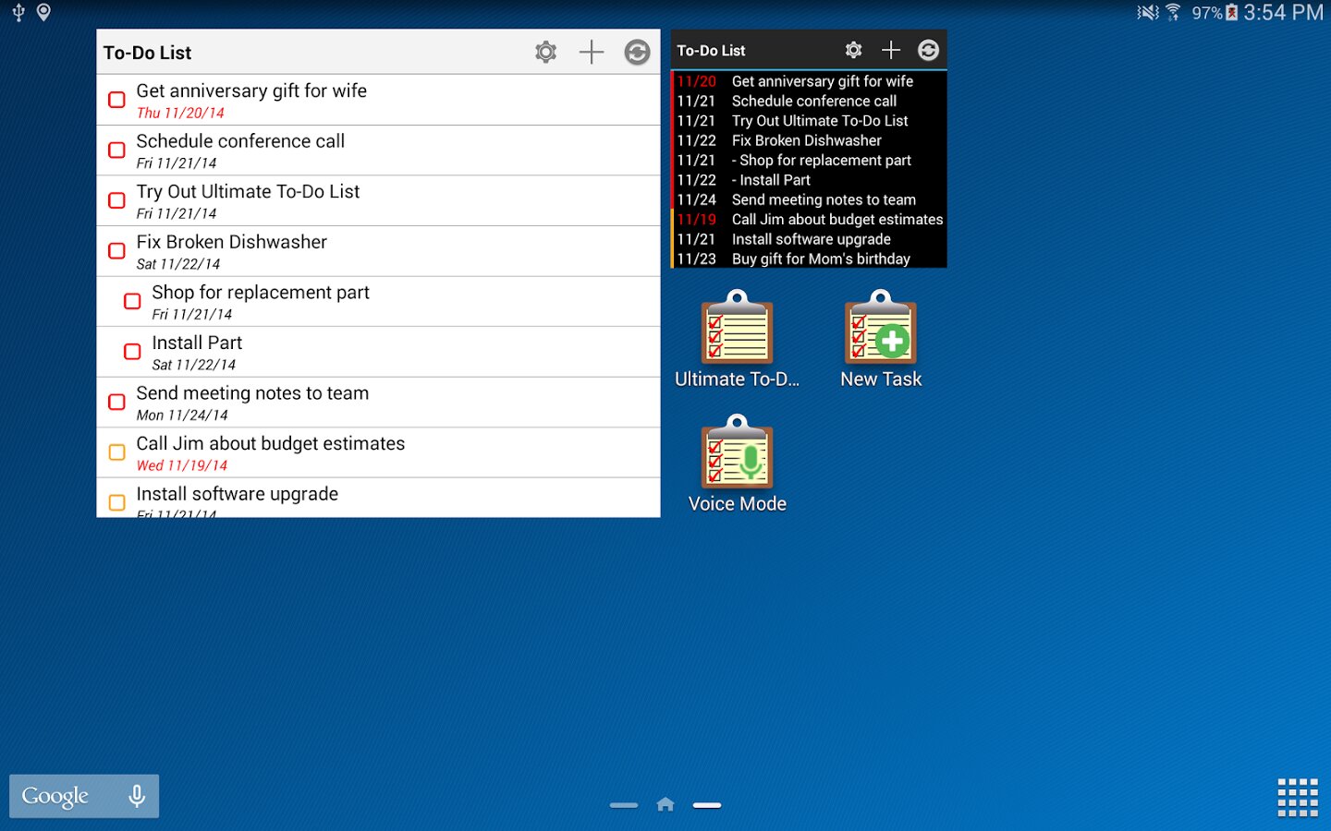Open the apps drawer grid
Screen dimensions: 1331x831
pos(1298,797)
